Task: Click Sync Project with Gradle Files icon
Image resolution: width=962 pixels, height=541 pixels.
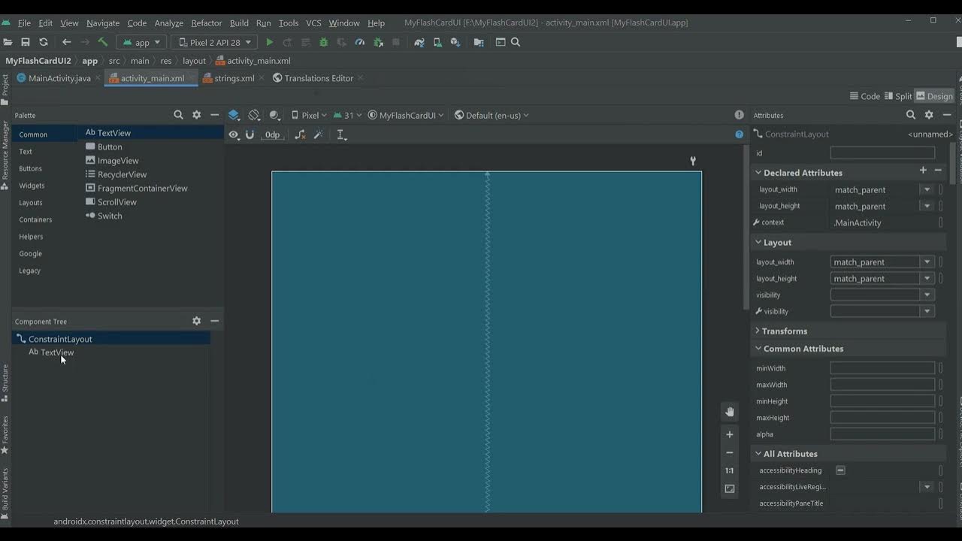Action: point(419,42)
